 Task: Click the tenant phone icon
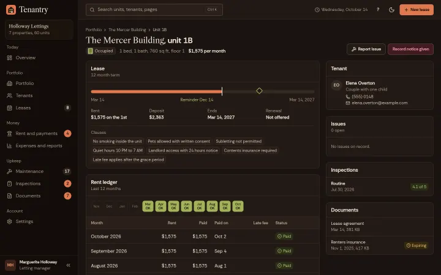[x=348, y=97]
